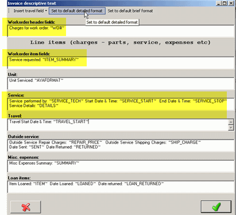Click the ~DETAILS~ token in Service box
Screen dimensions: 236x215
[x=48, y=106]
